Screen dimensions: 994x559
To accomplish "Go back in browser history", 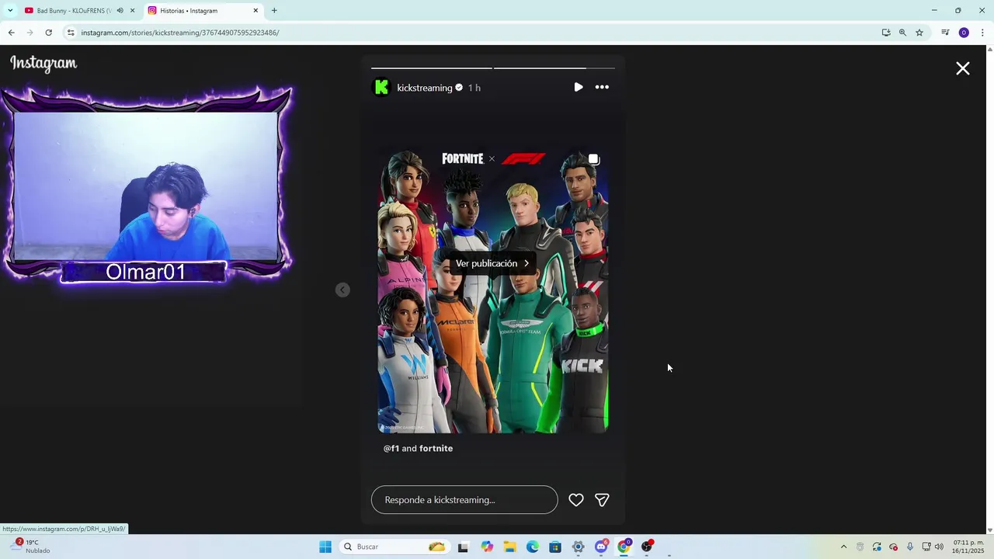I will point(11,33).
